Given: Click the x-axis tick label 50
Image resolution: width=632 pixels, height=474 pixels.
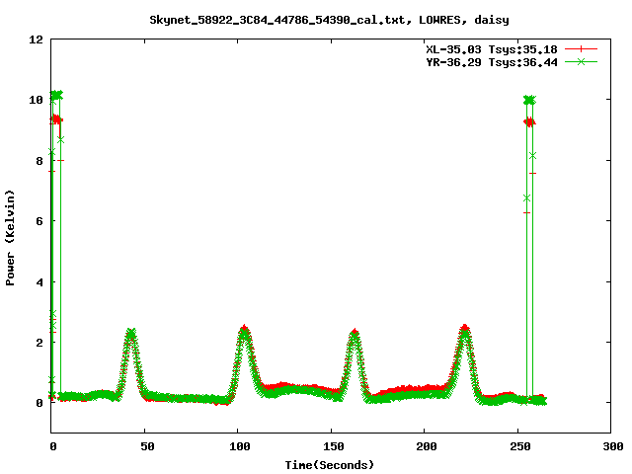Looking at the screenshot, I should click(147, 446).
